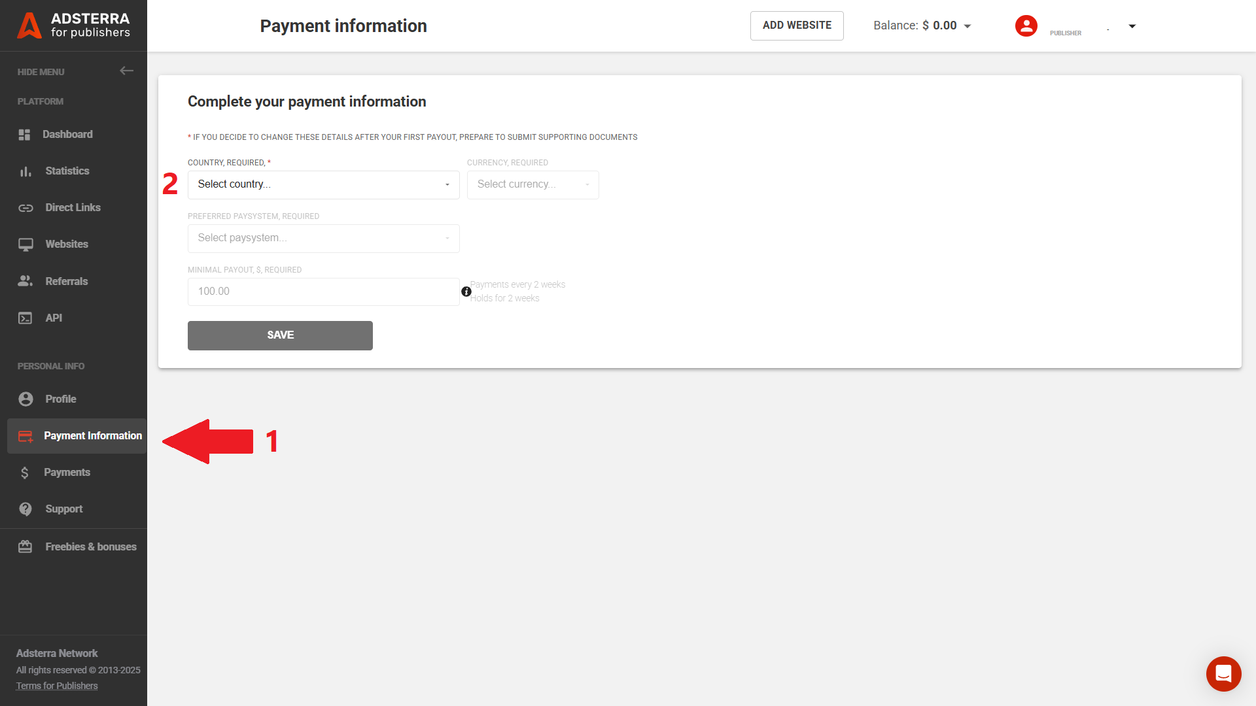Image resolution: width=1256 pixels, height=706 pixels.
Task: Open the Payments menu item
Action: click(x=67, y=472)
